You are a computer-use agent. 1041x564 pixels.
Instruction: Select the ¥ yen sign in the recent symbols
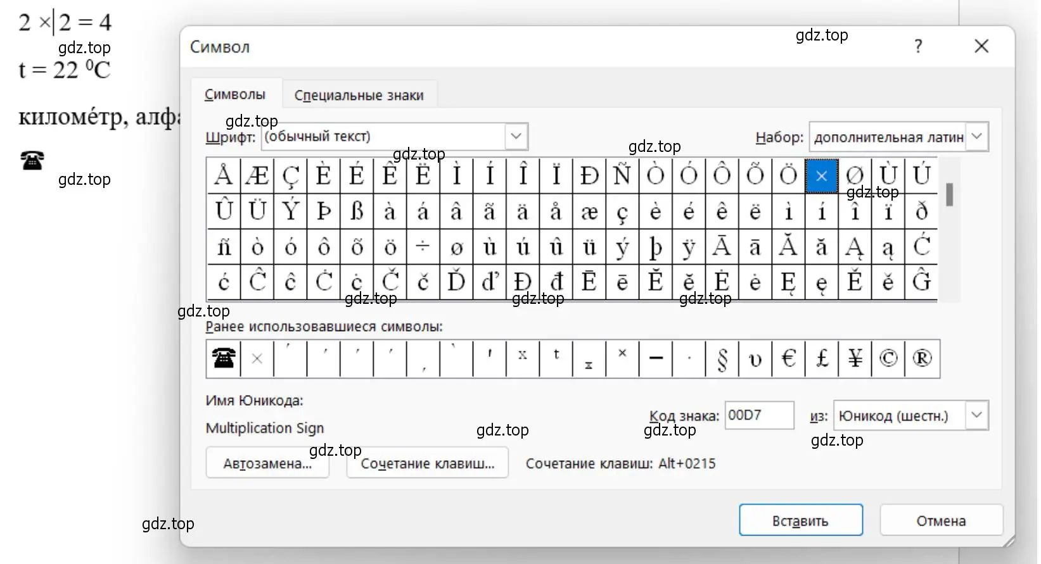tap(855, 359)
